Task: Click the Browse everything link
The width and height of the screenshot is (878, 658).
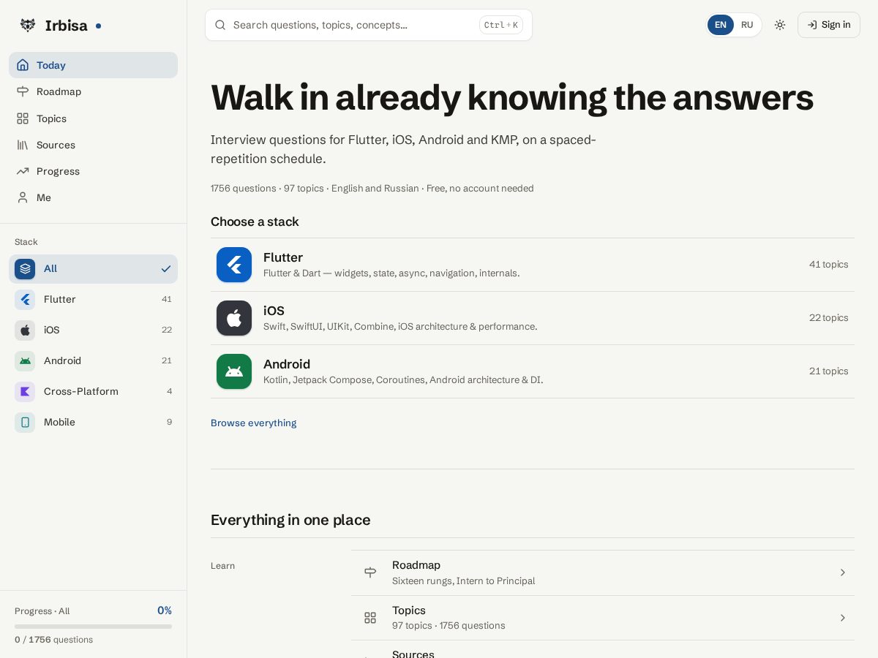Action: (x=254, y=423)
